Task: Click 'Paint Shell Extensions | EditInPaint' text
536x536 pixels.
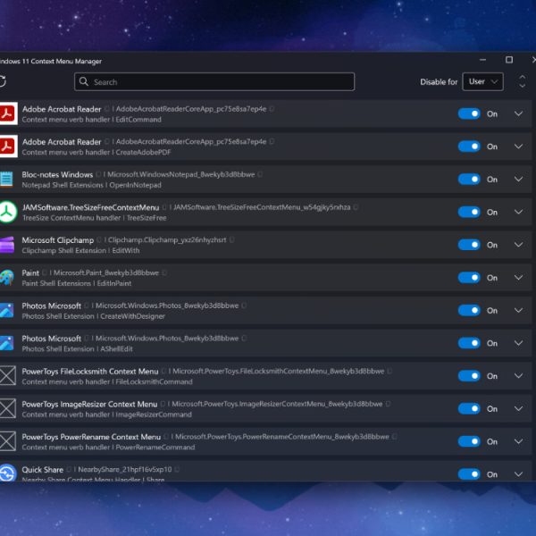Action: coord(77,283)
